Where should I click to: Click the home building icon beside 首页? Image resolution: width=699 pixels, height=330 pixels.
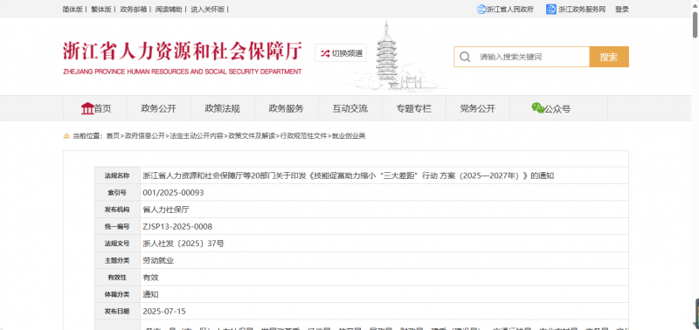click(87, 108)
